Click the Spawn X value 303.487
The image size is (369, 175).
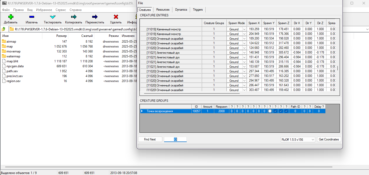(254, 90)
